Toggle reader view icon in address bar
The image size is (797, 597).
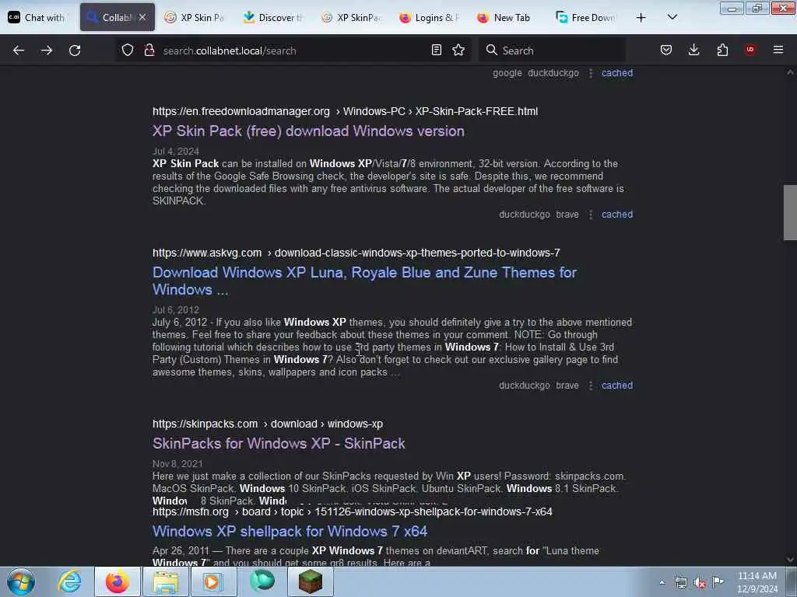[x=436, y=50]
